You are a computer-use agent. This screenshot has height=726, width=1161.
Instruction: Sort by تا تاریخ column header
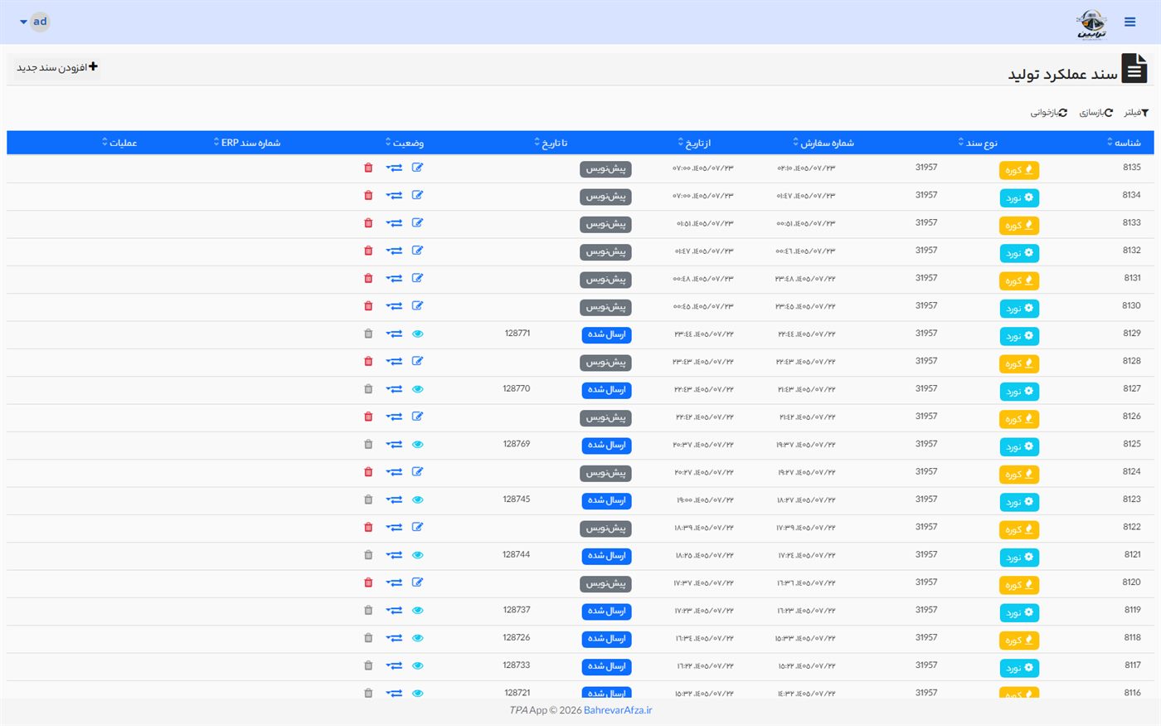(x=551, y=143)
